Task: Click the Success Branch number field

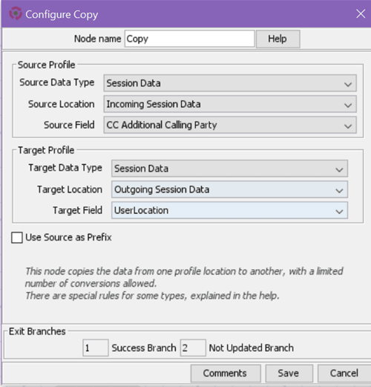Action: tap(96, 348)
